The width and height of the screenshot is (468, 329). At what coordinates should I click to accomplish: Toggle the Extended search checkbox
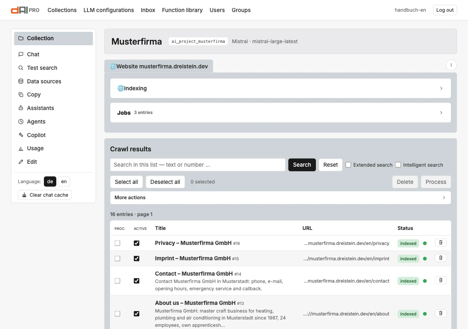pyautogui.click(x=348, y=165)
